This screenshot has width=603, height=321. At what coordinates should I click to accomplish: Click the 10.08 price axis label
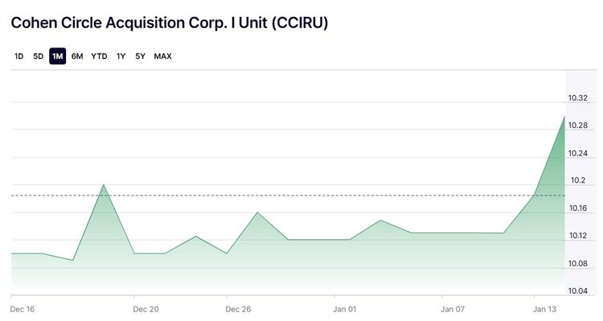578,264
